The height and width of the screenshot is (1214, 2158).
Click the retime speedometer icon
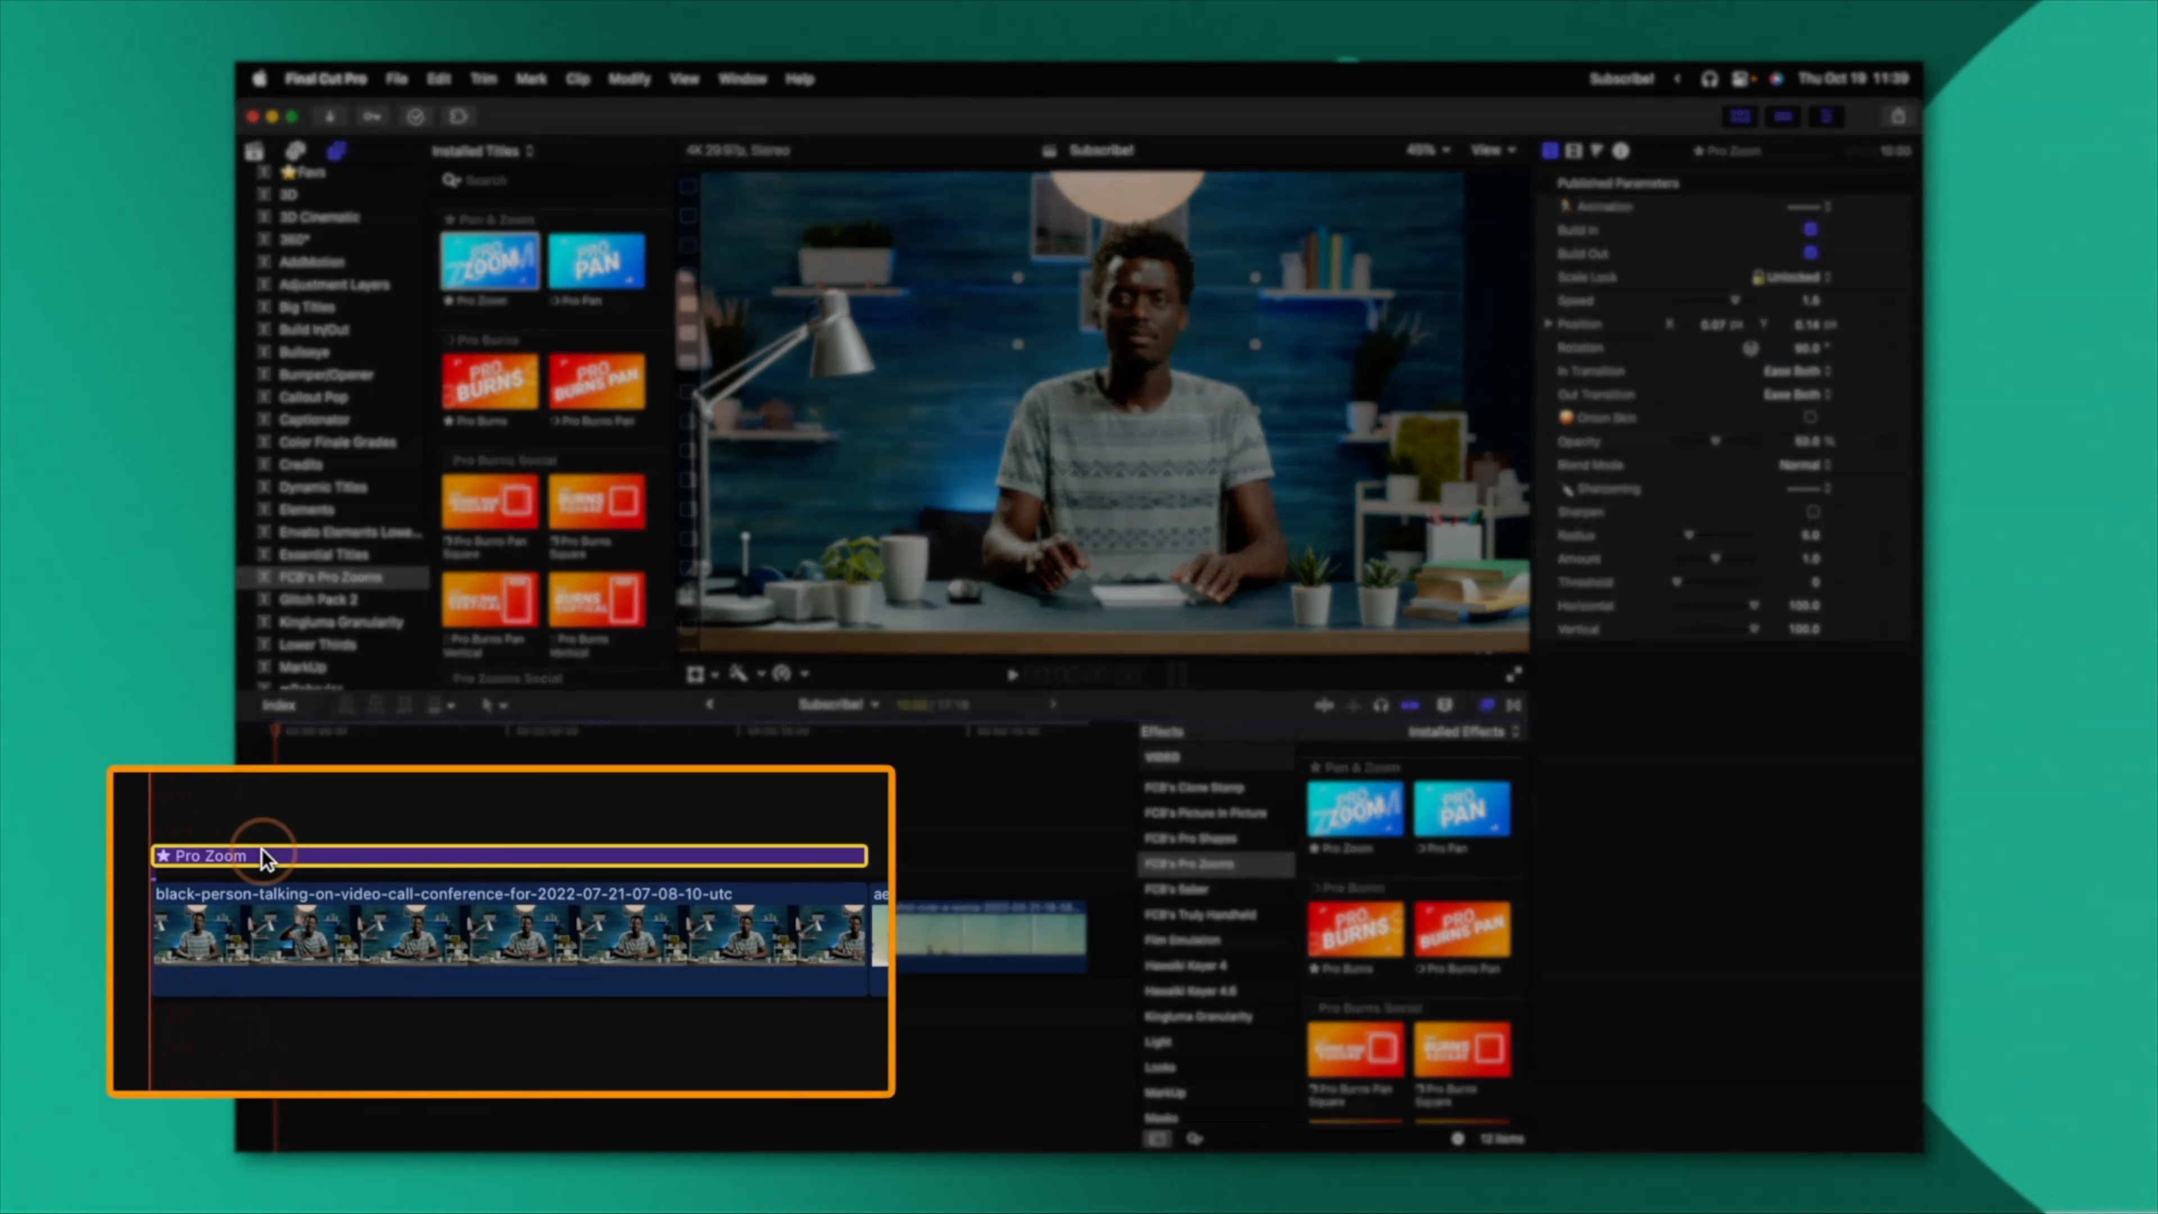[782, 674]
